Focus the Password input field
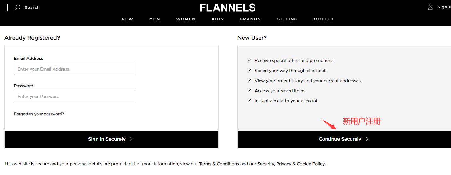 (74, 96)
